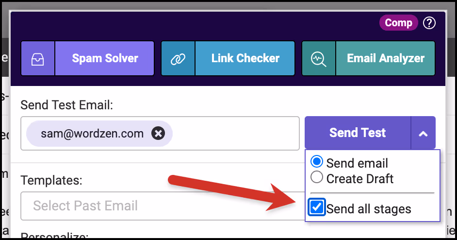Click the Comp badge
This screenshot has width=457, height=240.
coord(398,23)
